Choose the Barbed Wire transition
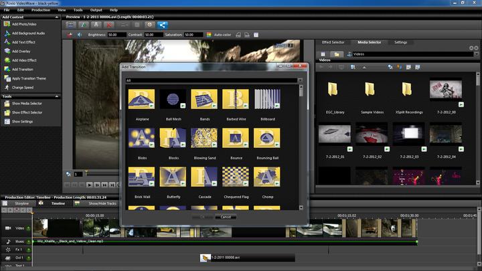Viewport: 482px width, 271px height. coord(236,99)
